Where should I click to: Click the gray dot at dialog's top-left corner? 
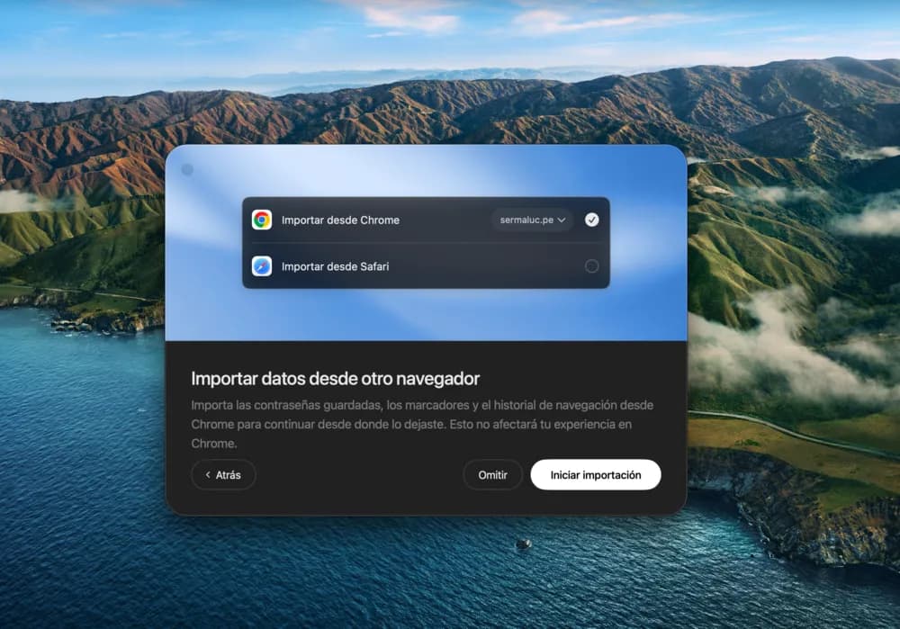[187, 170]
